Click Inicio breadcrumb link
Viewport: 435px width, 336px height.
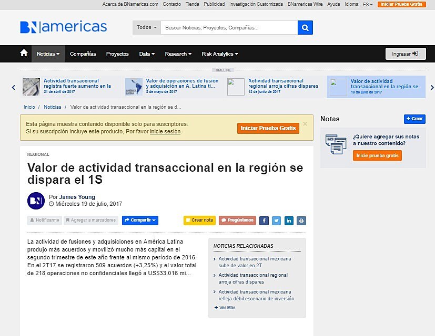[x=29, y=107]
